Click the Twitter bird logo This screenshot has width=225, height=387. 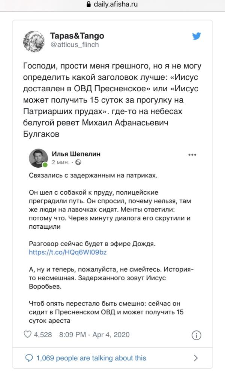pos(197,36)
